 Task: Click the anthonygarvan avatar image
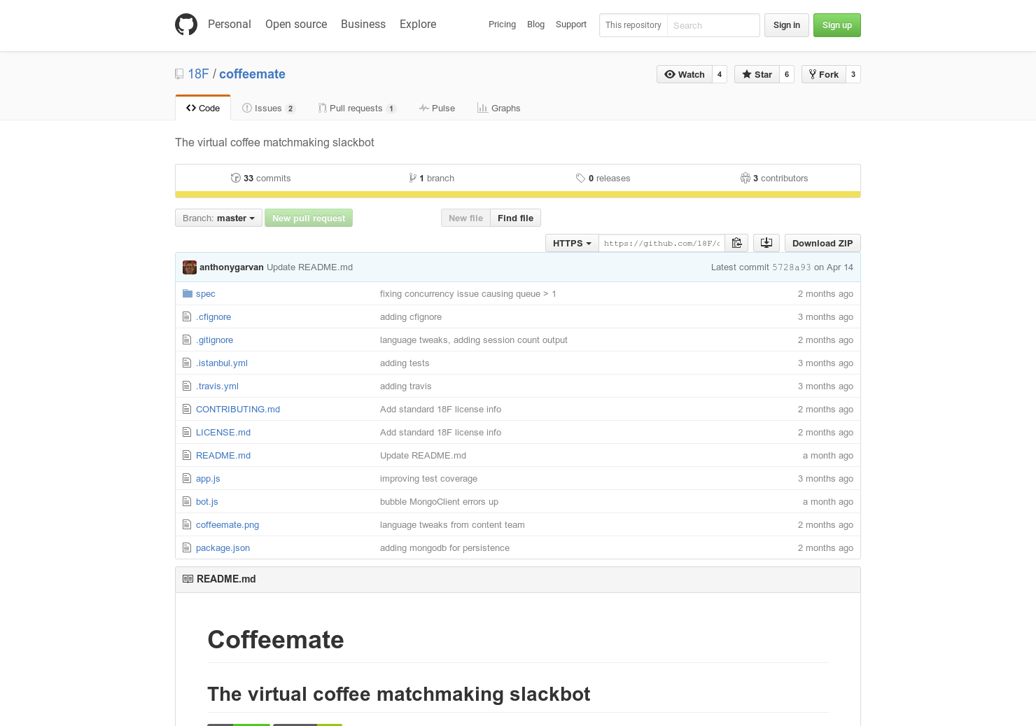click(190, 267)
